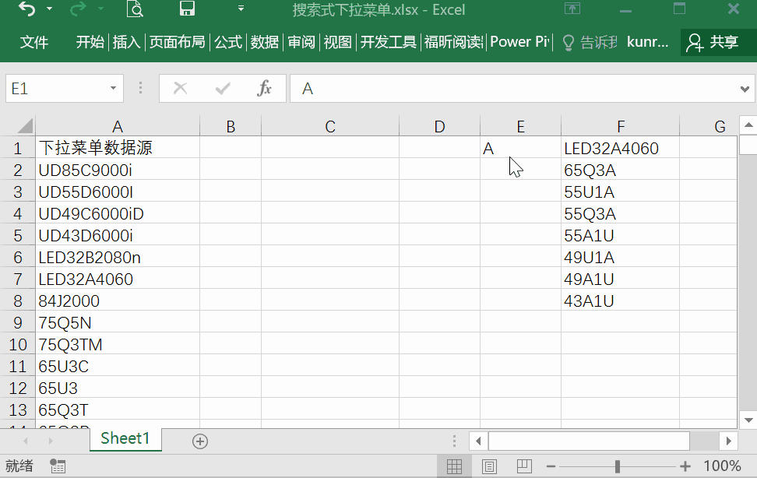Screen dimensions: 757x478
Task: Select cell with 下拉菜单数据源
Action: point(118,148)
